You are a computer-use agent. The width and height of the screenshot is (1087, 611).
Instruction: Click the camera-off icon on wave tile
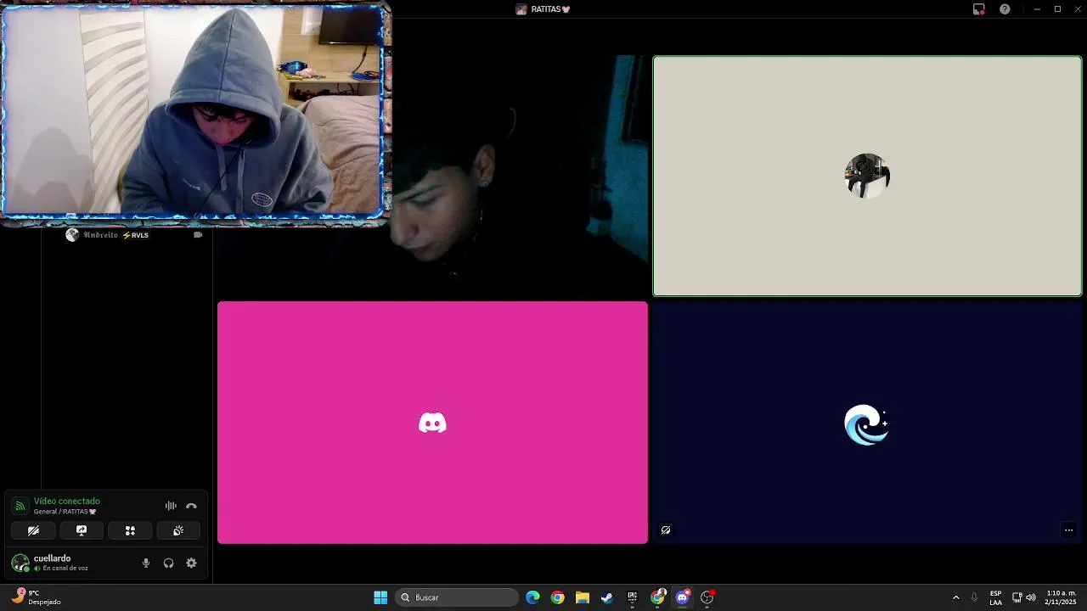pos(666,530)
